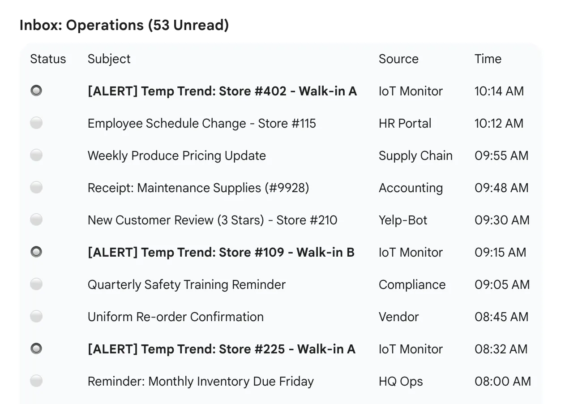Toggle the status circle for Receipt: Maintenance Supplies
The width and height of the screenshot is (565, 404).
(36, 187)
